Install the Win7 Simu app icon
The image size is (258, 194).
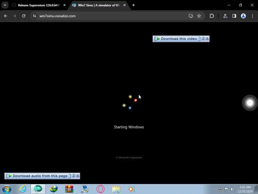[191, 16]
